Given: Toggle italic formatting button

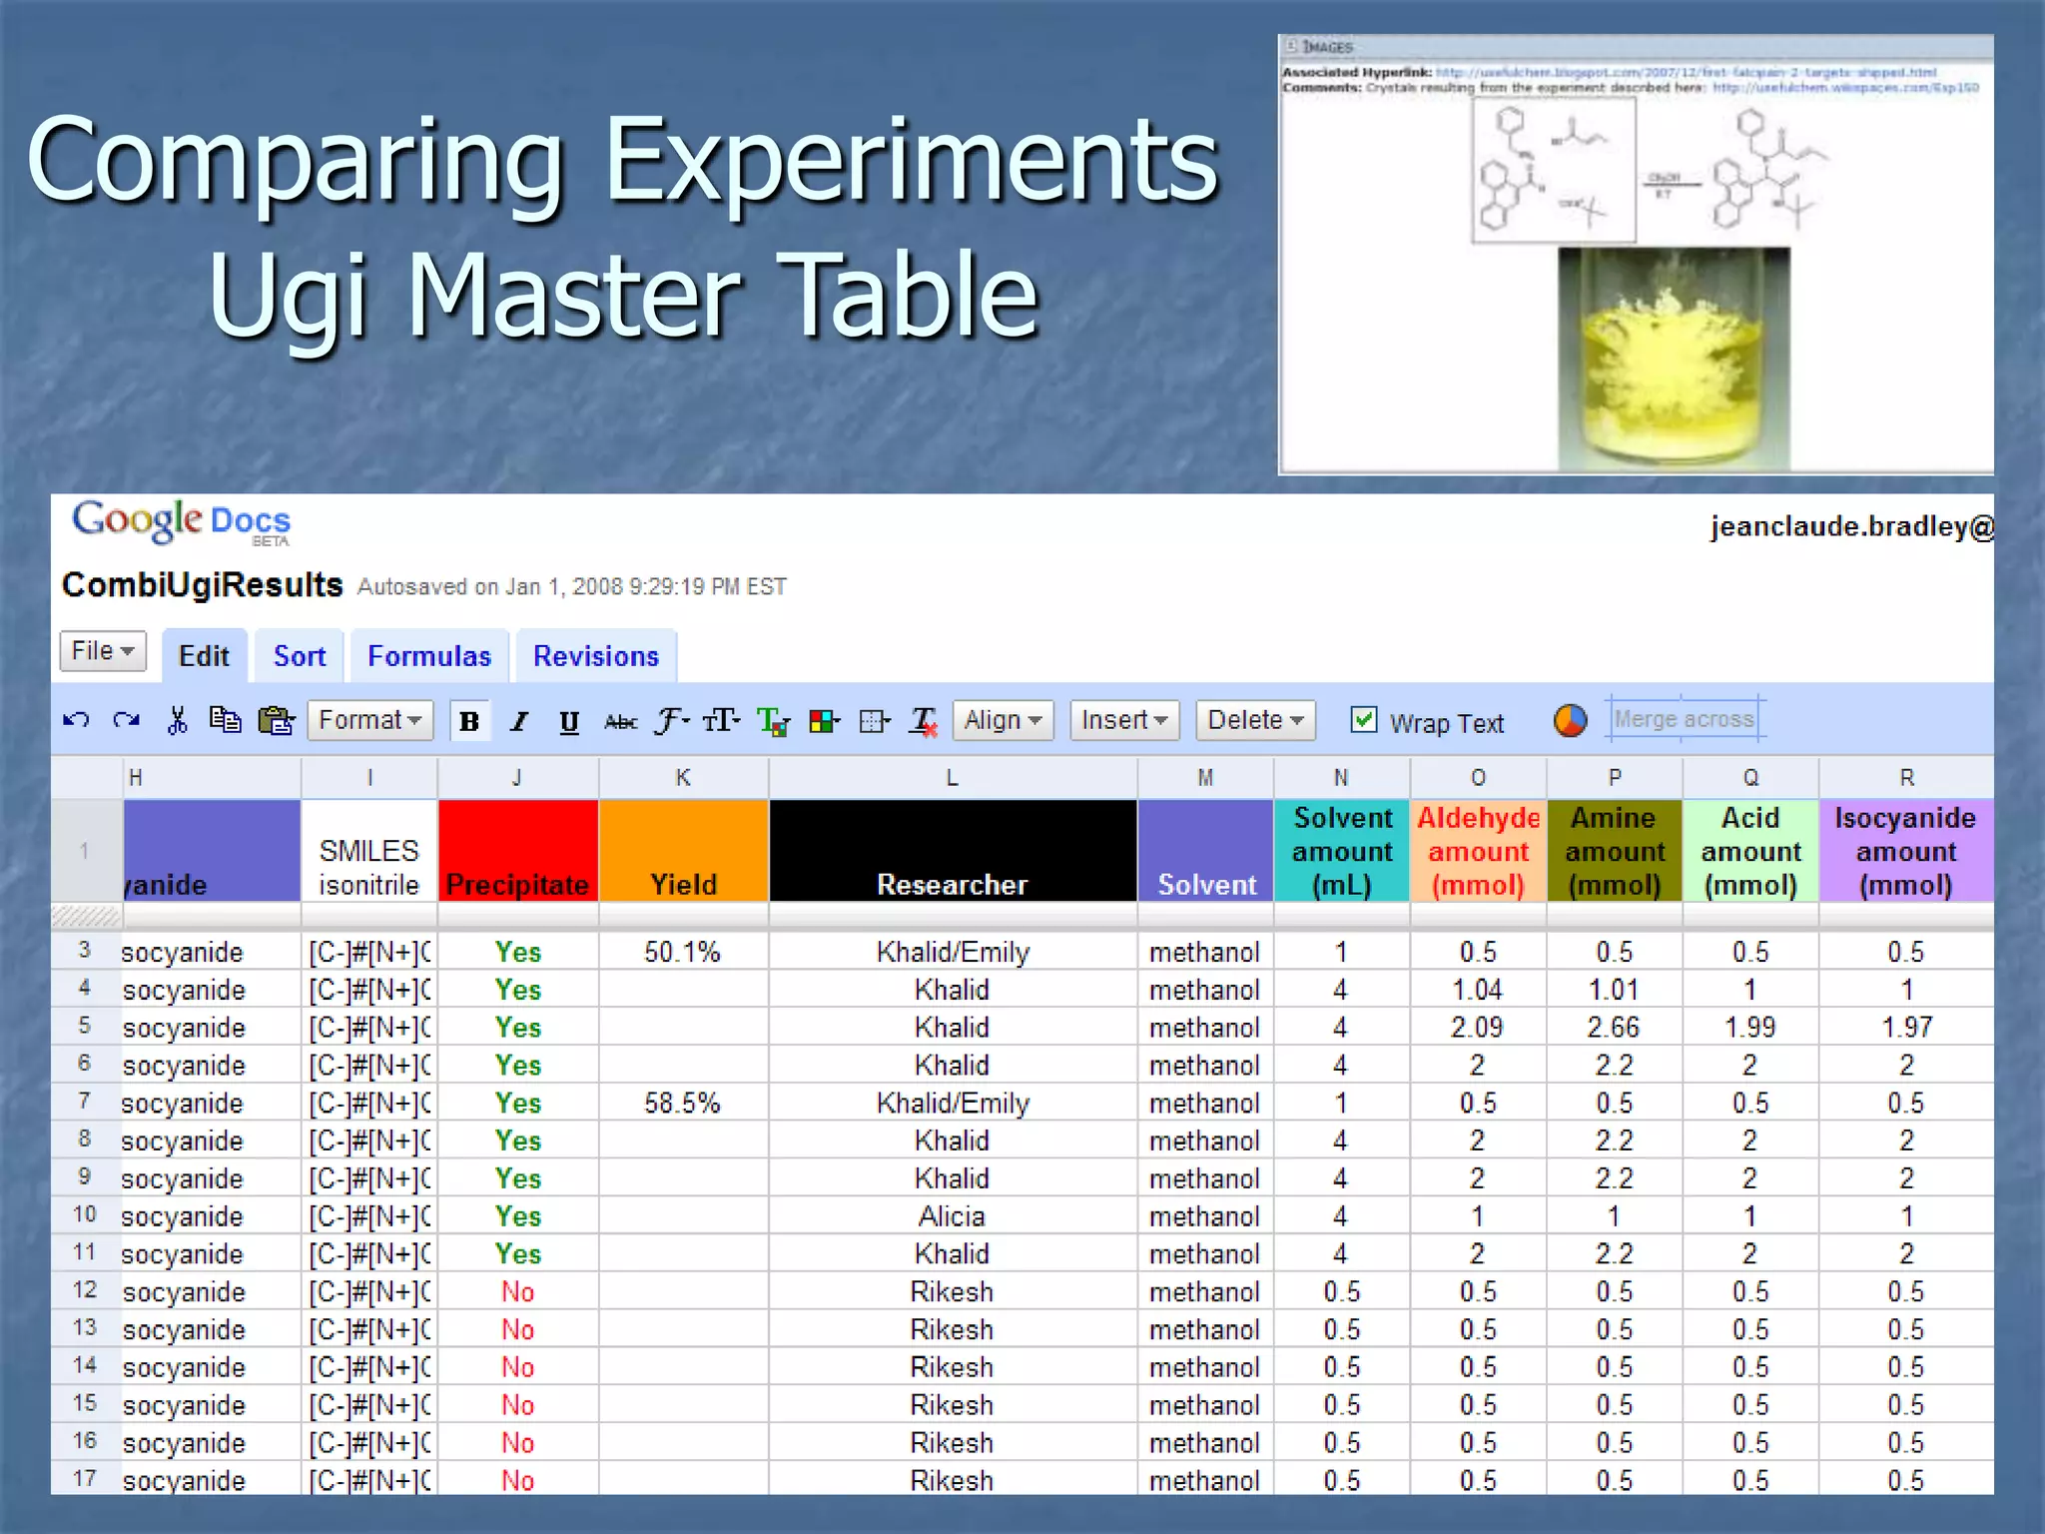Looking at the screenshot, I should click(519, 721).
